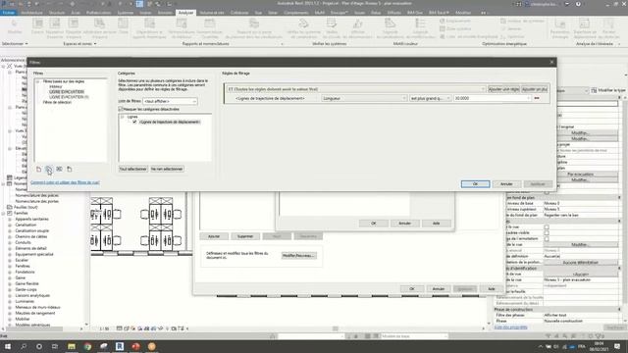The height and width of the screenshot is (353, 628).
Task: Uncheck Lignes de trajectoire de déplacement category
Action: (x=134, y=122)
